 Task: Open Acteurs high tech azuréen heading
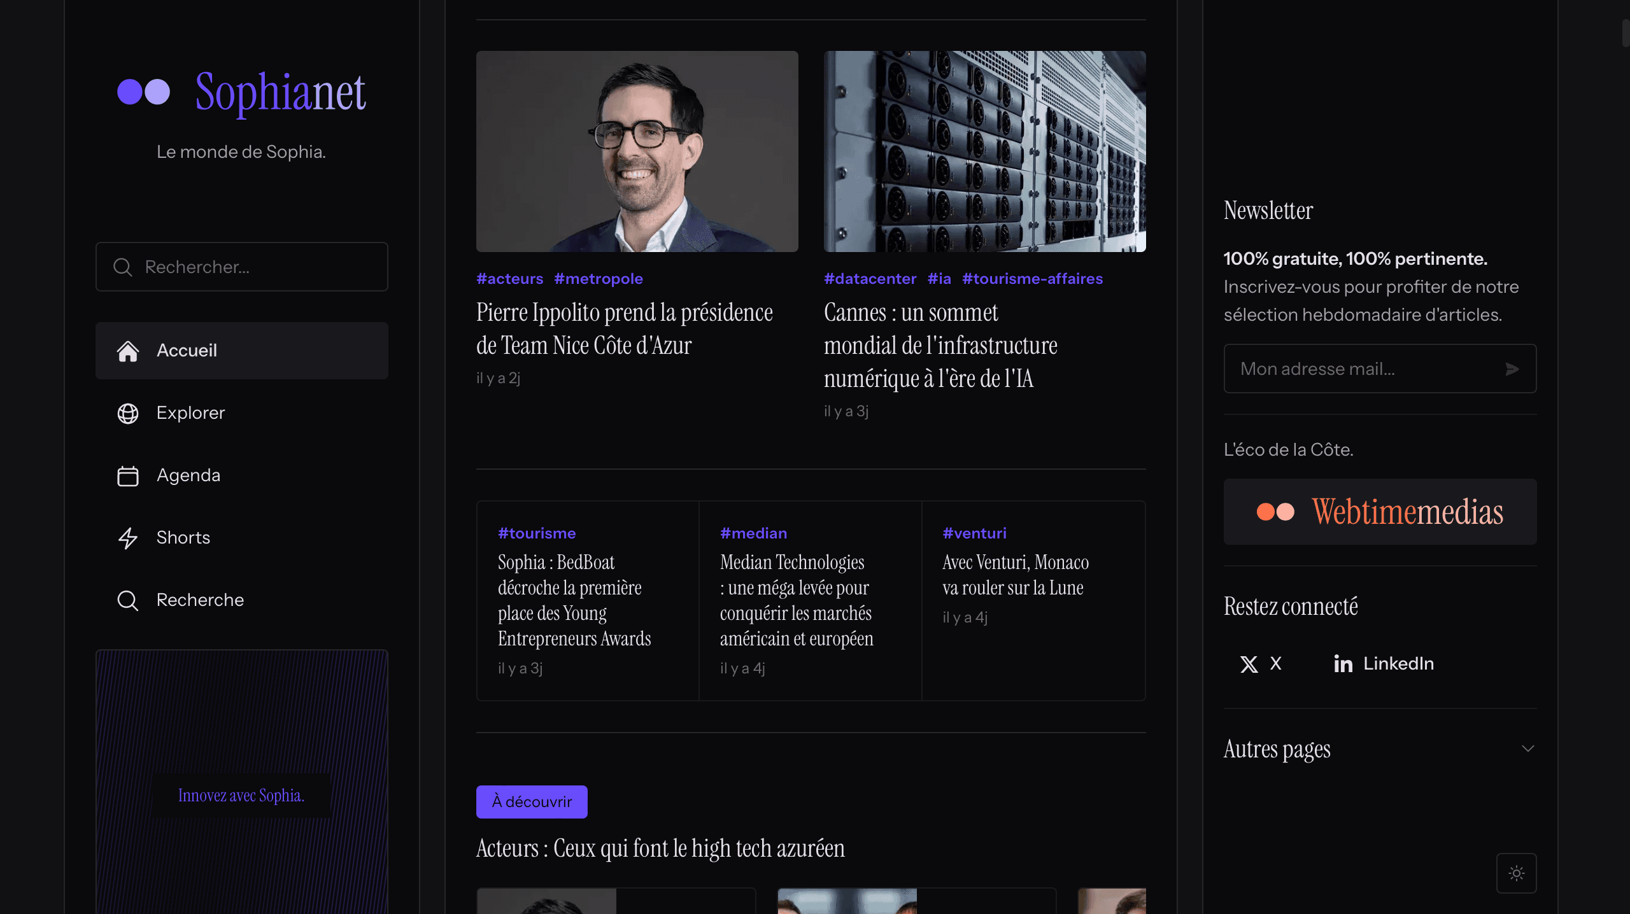tap(661, 848)
